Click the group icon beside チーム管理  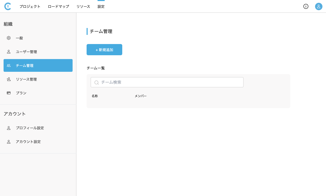click(9, 65)
